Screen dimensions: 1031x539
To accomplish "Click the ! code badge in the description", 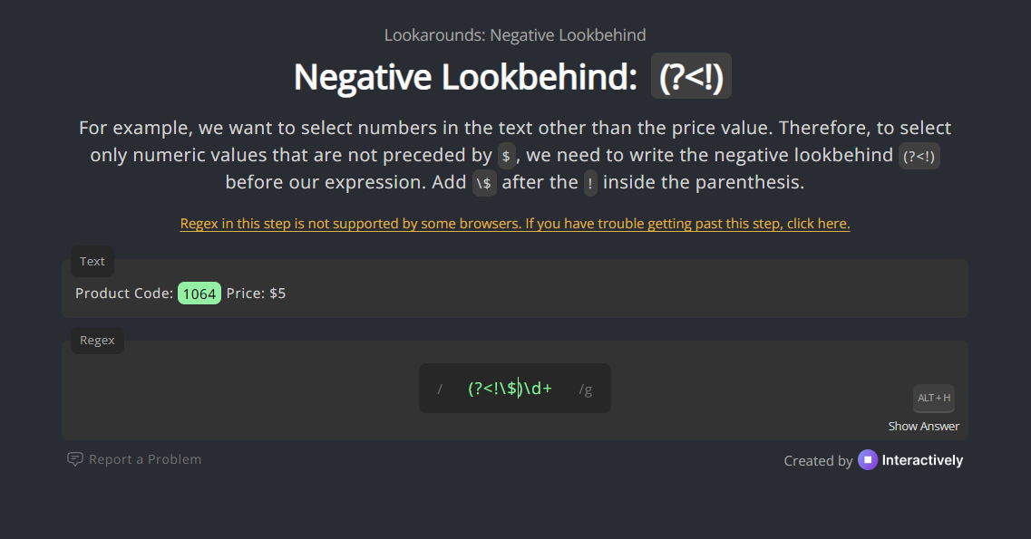I will (590, 183).
